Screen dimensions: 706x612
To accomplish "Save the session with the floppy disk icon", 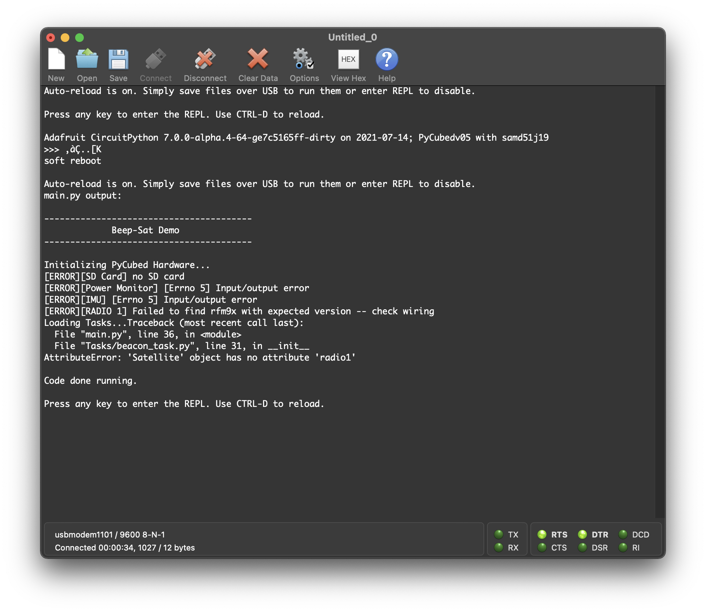I will point(118,59).
